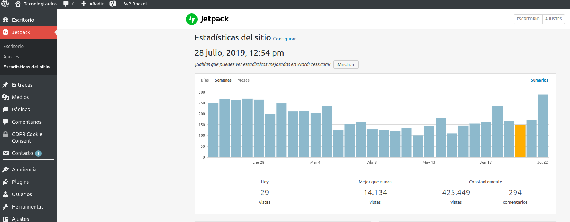
Task: Open WP Rocket in the admin bar
Action: click(136, 4)
